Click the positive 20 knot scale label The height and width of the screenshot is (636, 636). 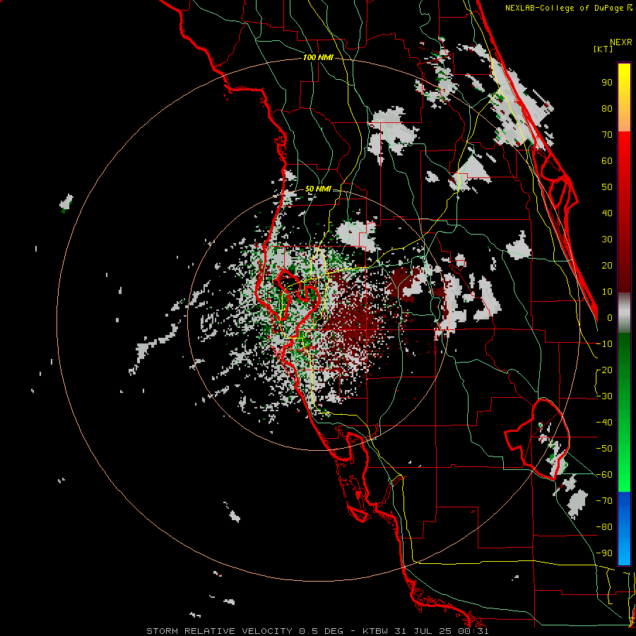click(607, 265)
